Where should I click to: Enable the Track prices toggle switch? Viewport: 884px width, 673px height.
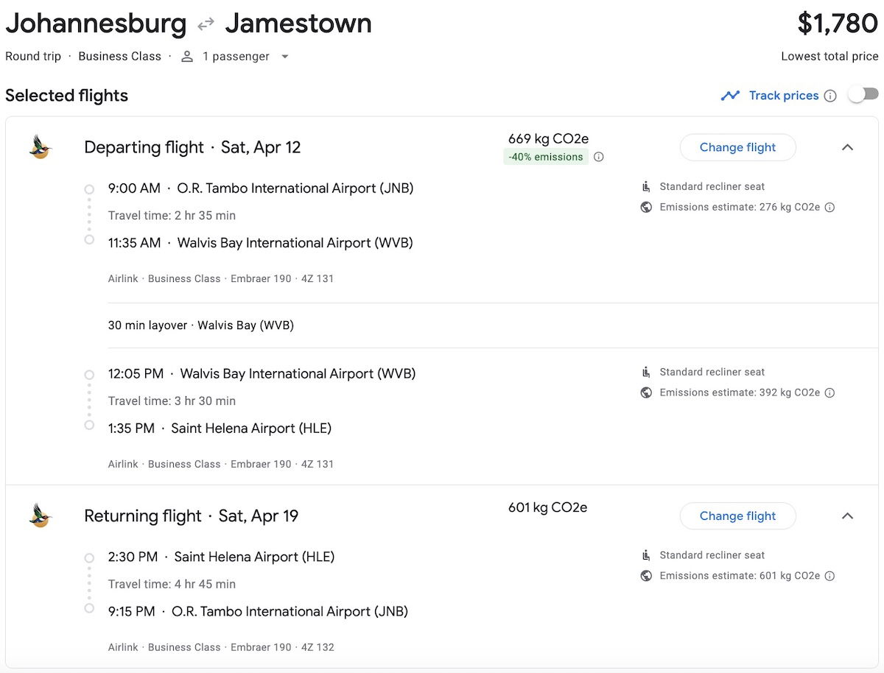tap(863, 95)
